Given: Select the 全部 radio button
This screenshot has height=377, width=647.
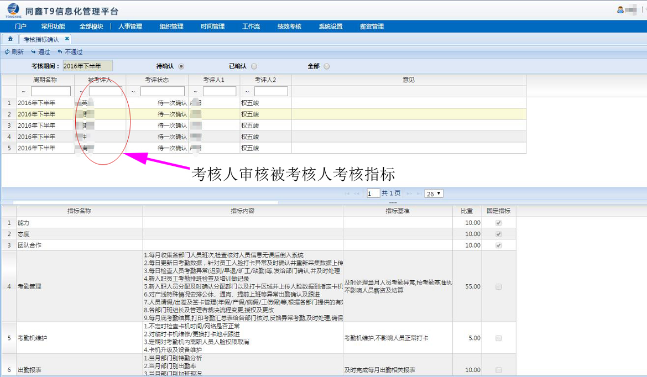Looking at the screenshot, I should click(327, 66).
